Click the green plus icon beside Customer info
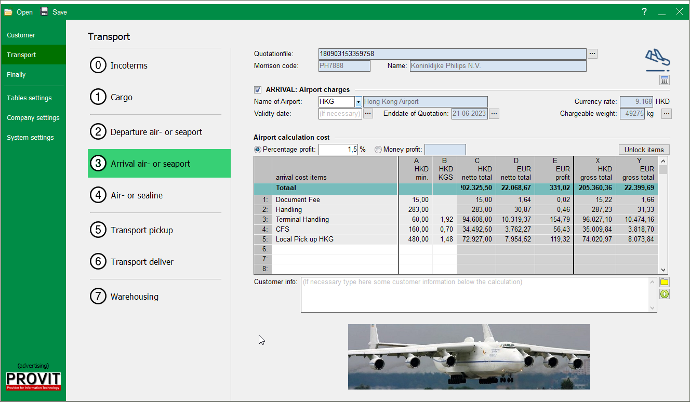The image size is (690, 402). [665, 294]
